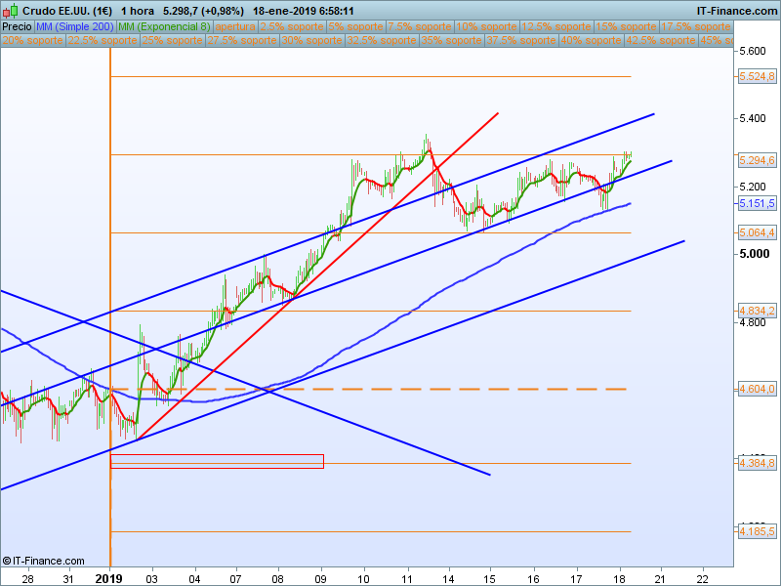This screenshot has width=781, height=586.
Task: Click the 2019 marker on the date axis
Action: [109, 577]
